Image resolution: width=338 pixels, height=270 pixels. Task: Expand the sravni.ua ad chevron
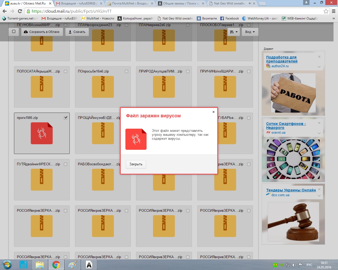(319, 133)
